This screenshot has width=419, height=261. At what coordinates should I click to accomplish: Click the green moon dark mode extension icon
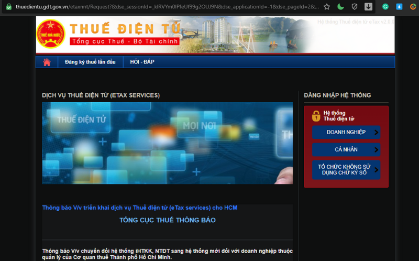point(340,7)
